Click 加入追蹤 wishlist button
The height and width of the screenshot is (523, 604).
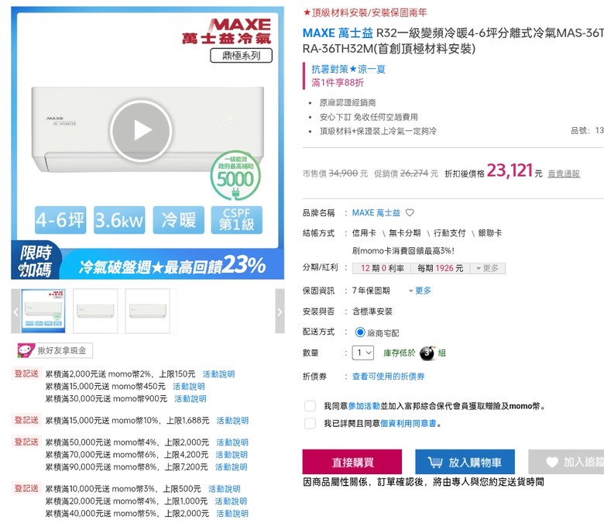click(x=566, y=462)
